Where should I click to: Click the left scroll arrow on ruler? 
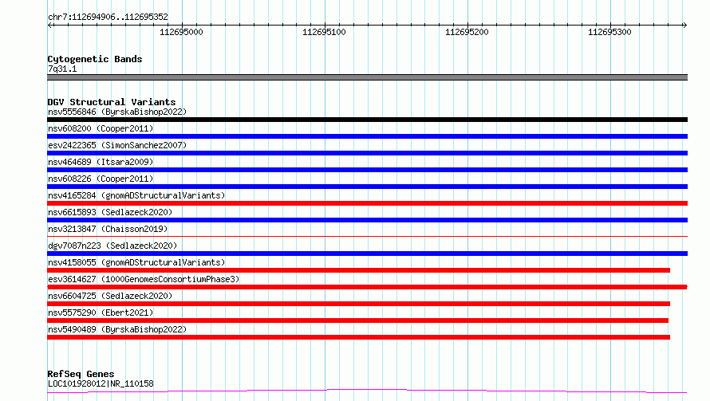pyautogui.click(x=49, y=25)
